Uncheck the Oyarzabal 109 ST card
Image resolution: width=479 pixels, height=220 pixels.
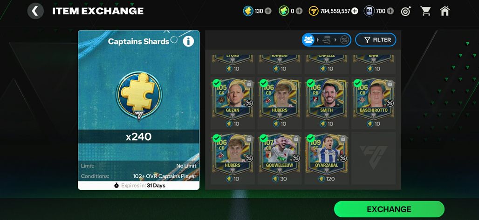click(311, 138)
